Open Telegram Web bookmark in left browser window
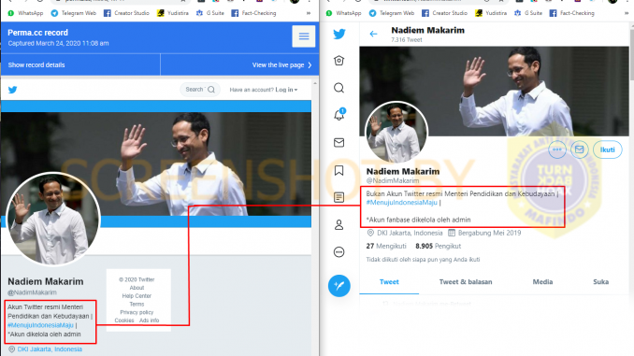The image size is (634, 356). coord(74,13)
